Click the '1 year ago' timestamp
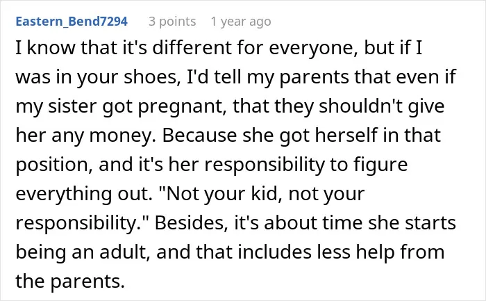 [241, 22]
